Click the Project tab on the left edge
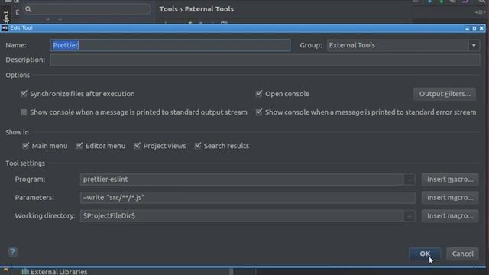Image resolution: width=489 pixels, height=275 pixels. pos(5,16)
